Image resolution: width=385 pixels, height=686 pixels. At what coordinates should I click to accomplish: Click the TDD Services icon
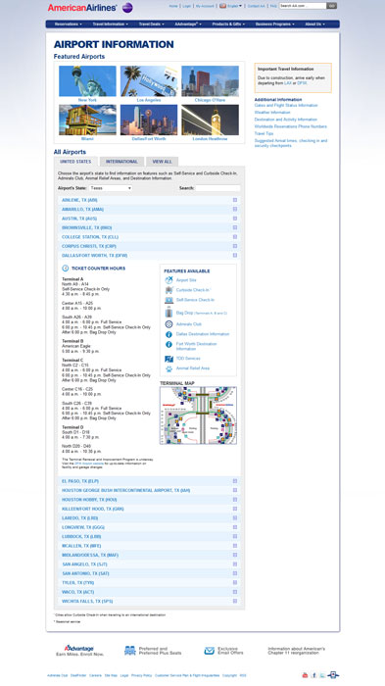[x=168, y=359]
